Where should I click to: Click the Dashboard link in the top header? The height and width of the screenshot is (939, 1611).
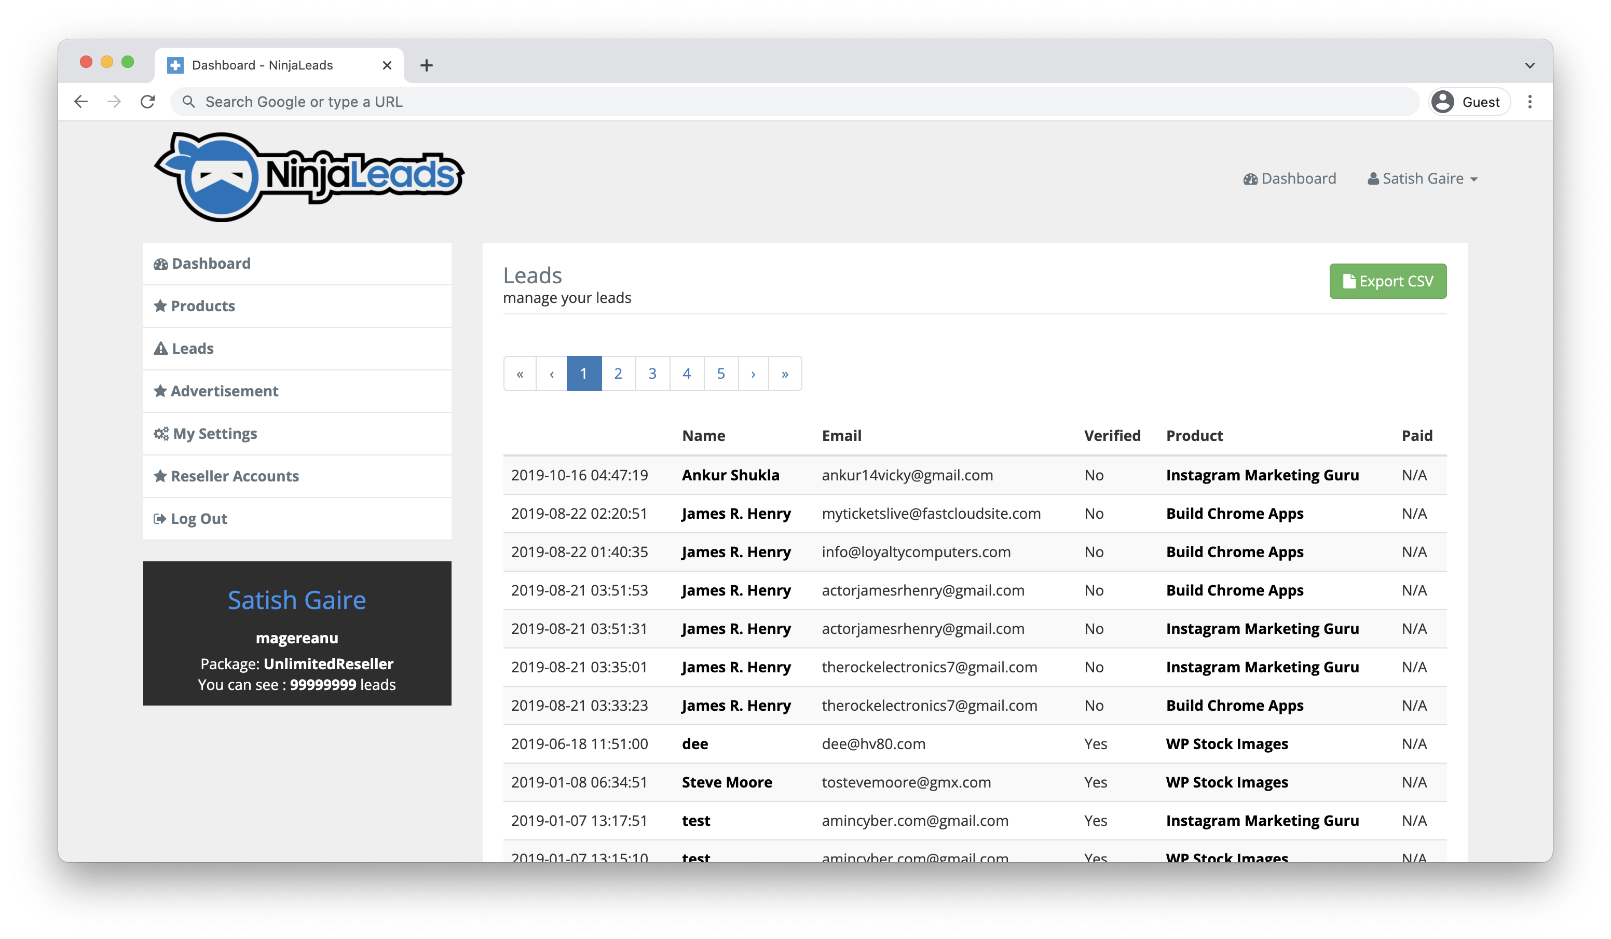tap(1289, 178)
